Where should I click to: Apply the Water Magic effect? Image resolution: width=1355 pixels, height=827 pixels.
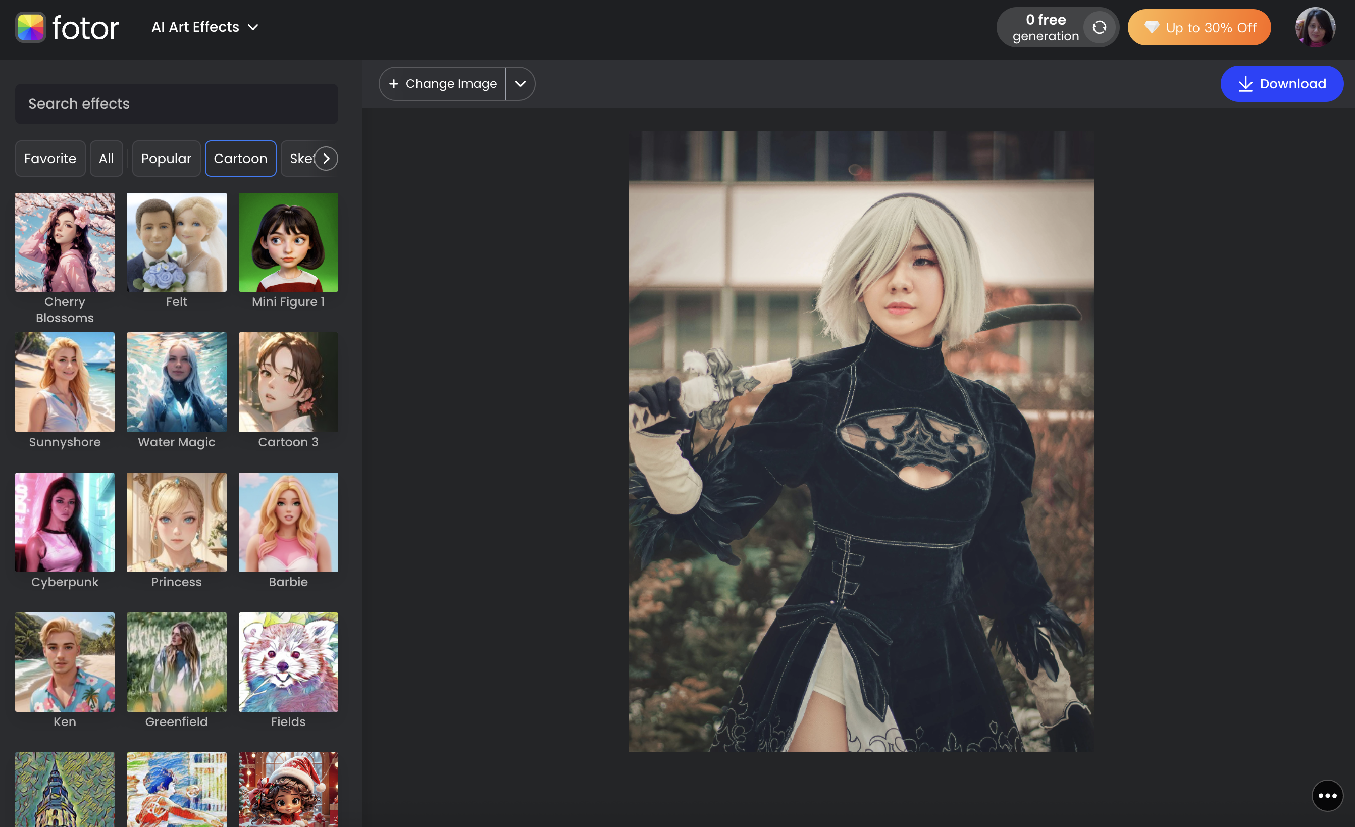[176, 382]
